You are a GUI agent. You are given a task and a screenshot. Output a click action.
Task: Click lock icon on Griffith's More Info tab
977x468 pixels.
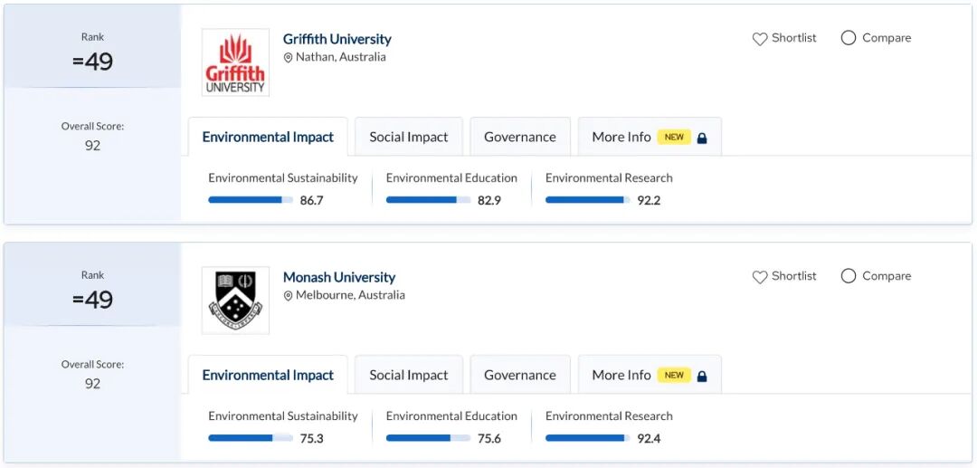coord(702,138)
